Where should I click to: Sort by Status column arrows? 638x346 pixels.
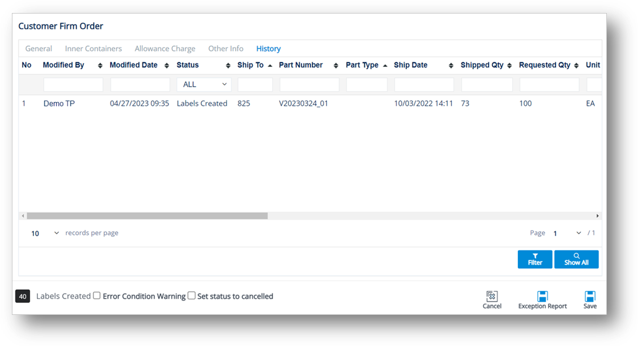228,66
